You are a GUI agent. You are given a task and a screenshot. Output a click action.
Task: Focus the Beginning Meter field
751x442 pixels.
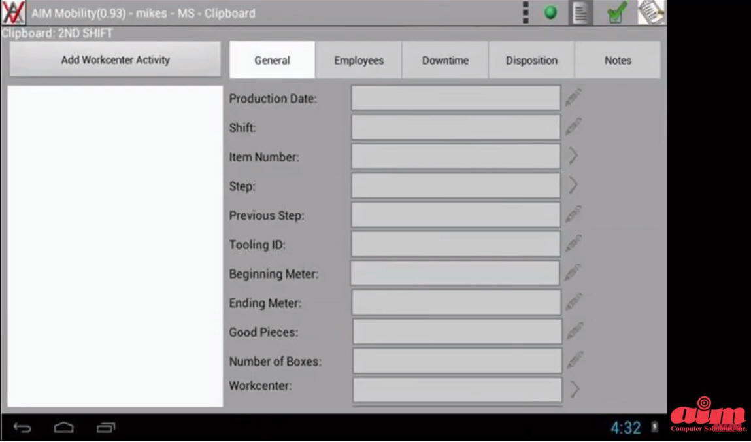coord(455,273)
